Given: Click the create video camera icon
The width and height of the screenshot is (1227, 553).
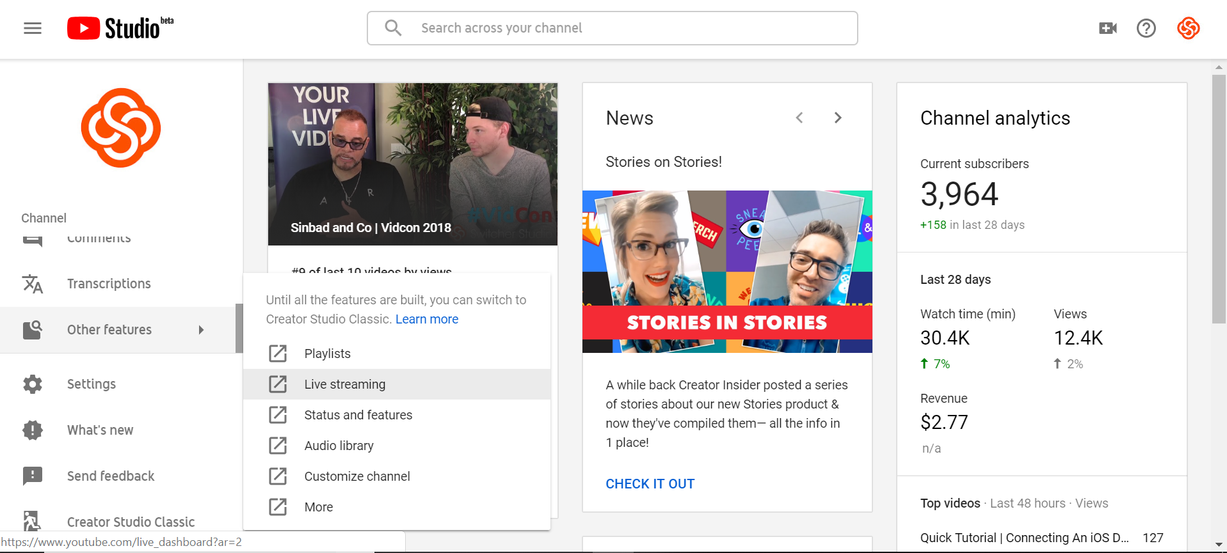Looking at the screenshot, I should (x=1107, y=28).
